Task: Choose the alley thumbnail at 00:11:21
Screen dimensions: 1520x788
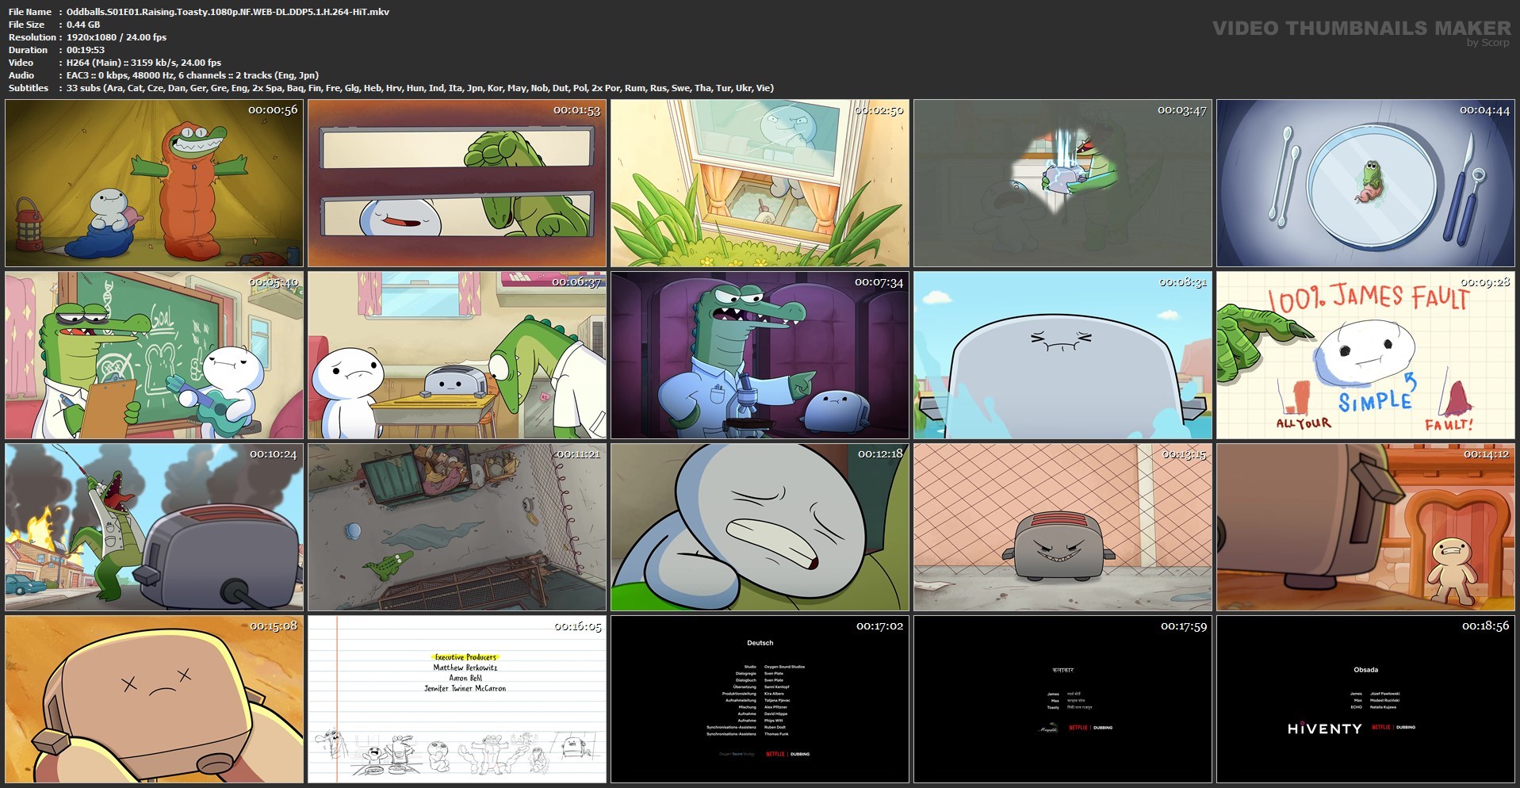Action: [458, 527]
